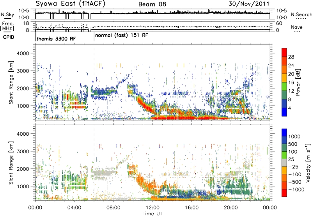Screen dimensions: 312x216
Task: Click the '-100' label on Velocity colorbar
Action: point(294,174)
